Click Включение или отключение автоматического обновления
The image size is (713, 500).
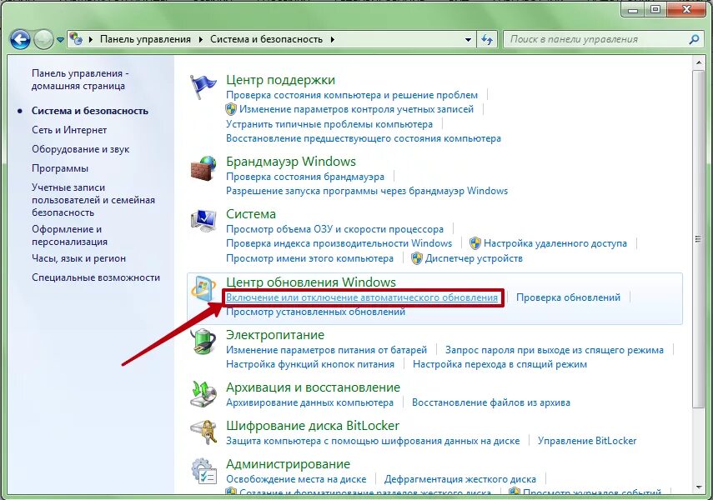[x=361, y=297]
